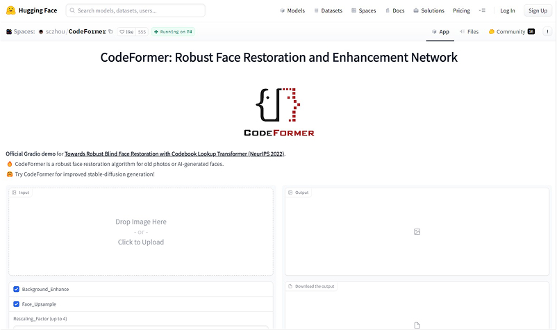Switch to the App tab
Image resolution: width=557 pixels, height=330 pixels.
pyautogui.click(x=440, y=32)
